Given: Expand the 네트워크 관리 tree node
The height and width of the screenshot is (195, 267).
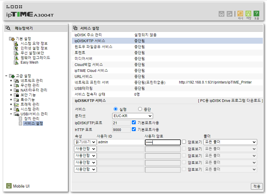Looking at the screenshot, I should click(11, 81).
